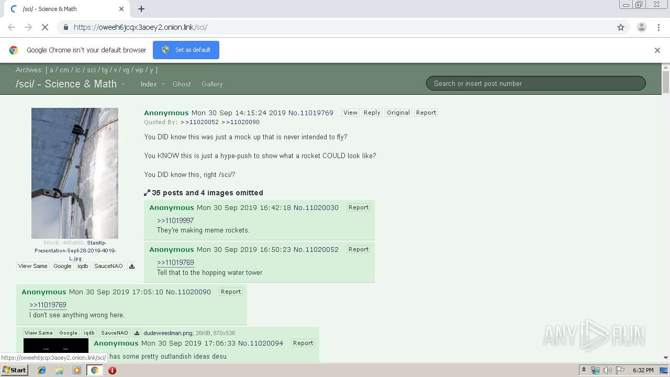The width and height of the screenshot is (670, 377).
Task: Open File Explorer folder from taskbar
Action: coord(59,370)
